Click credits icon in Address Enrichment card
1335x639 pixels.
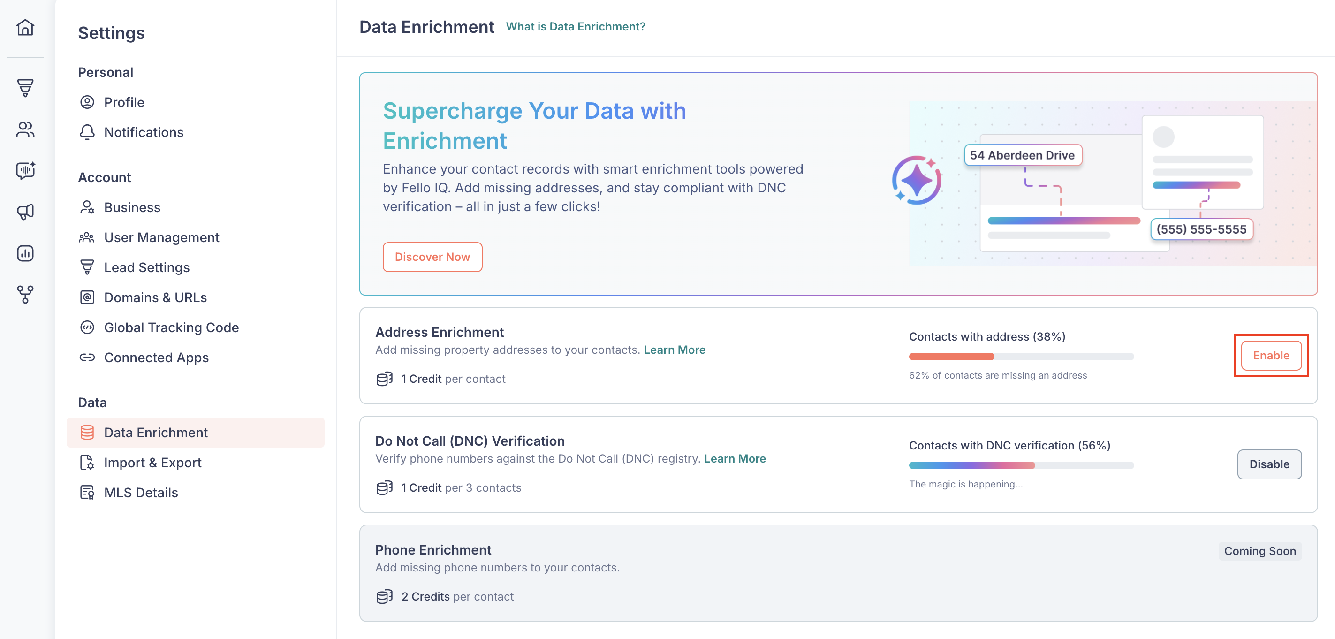click(385, 379)
